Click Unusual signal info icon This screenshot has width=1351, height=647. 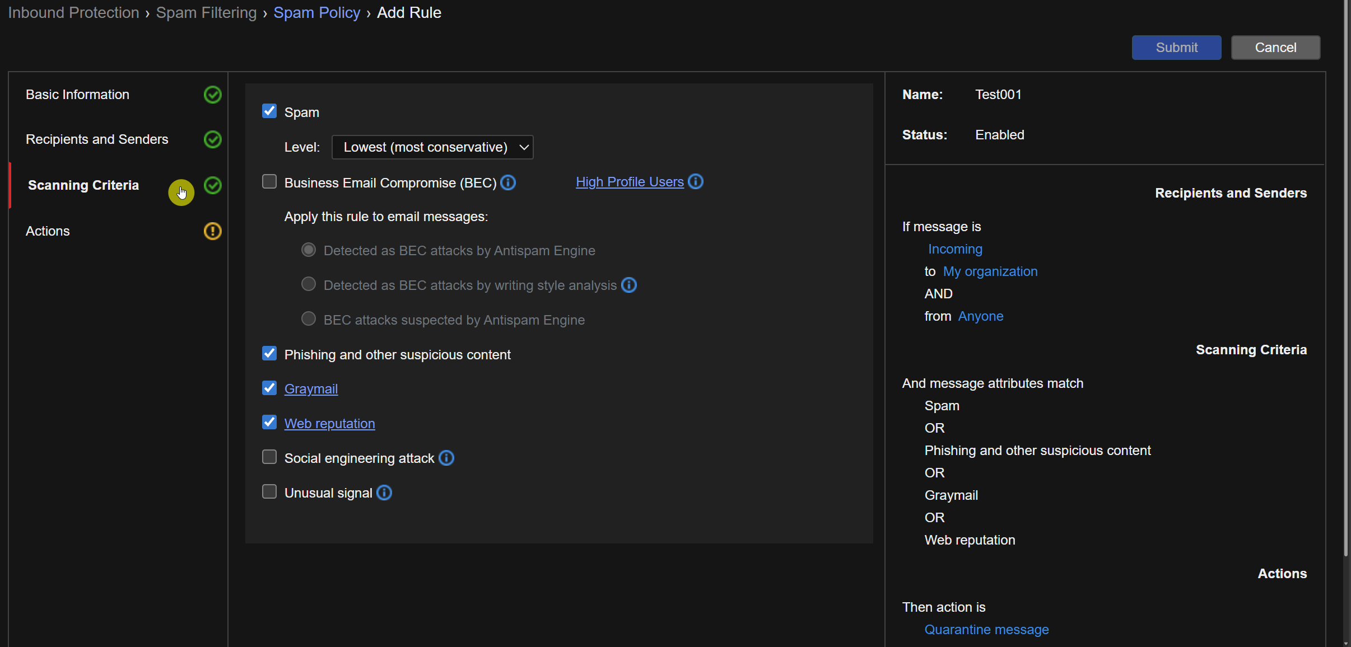(x=384, y=493)
